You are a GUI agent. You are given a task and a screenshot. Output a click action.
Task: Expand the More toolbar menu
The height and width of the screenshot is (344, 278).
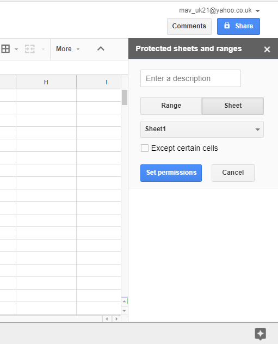point(68,48)
